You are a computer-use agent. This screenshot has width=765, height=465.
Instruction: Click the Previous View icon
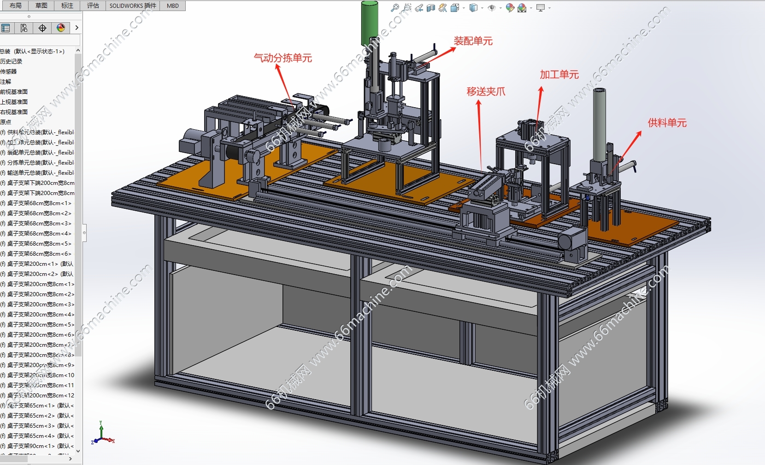(x=419, y=8)
